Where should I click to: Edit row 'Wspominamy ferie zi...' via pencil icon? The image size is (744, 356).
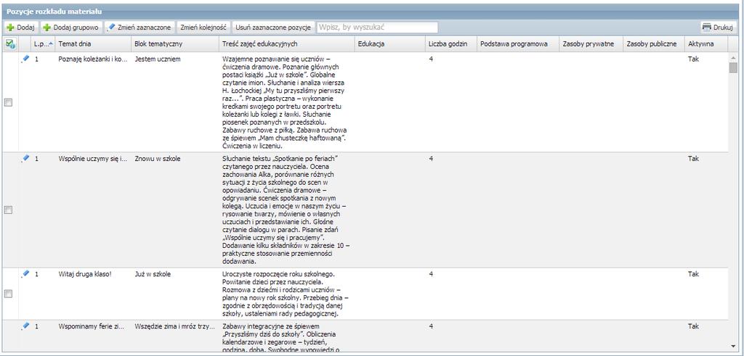[x=25, y=326]
